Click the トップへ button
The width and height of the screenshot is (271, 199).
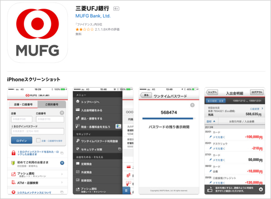coord(212,92)
